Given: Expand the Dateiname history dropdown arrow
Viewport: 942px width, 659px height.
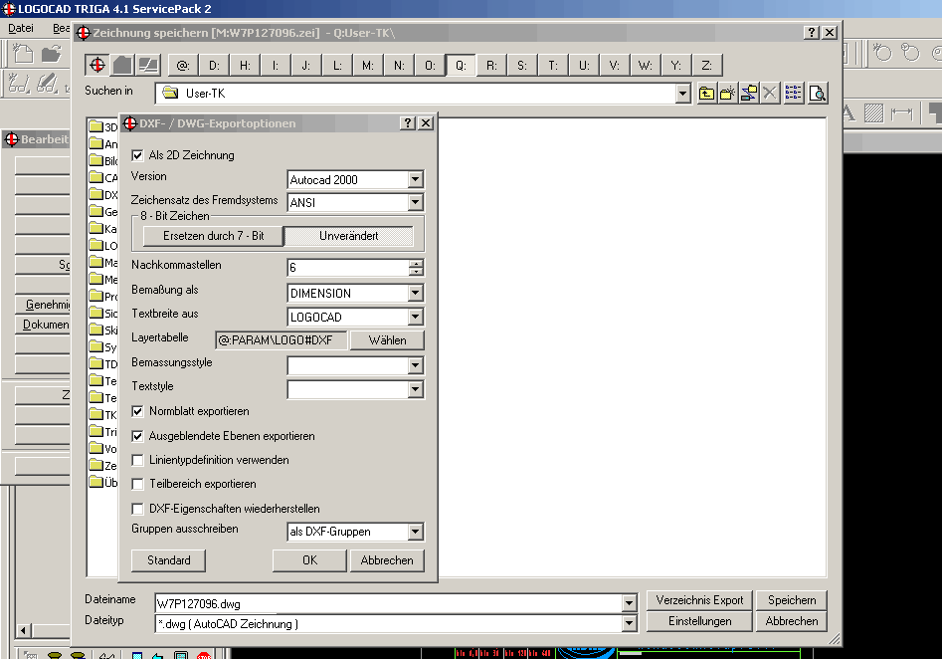Looking at the screenshot, I should [629, 602].
